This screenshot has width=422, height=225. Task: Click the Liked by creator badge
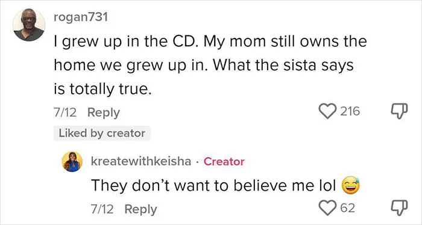(x=102, y=133)
